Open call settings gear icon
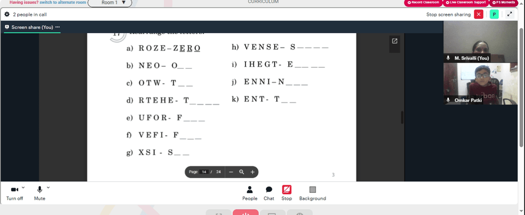The image size is (525, 215). pyautogui.click(x=7, y=14)
